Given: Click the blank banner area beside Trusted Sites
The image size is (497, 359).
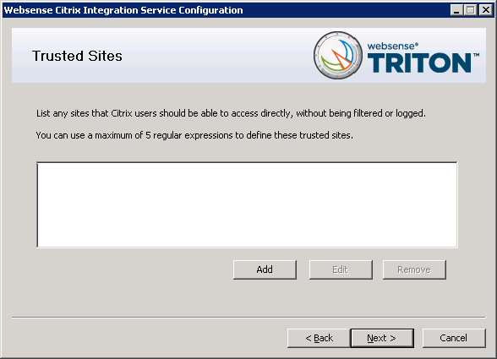Looking at the screenshot, I should pos(216,56).
